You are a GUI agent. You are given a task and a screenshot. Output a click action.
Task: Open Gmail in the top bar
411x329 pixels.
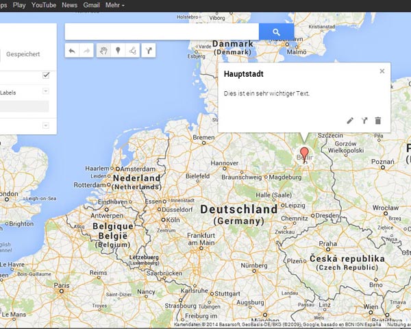(x=92, y=5)
